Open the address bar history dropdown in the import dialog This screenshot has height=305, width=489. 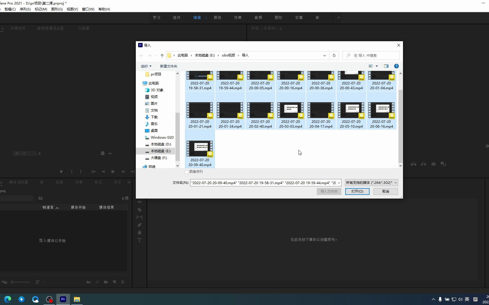(324, 55)
